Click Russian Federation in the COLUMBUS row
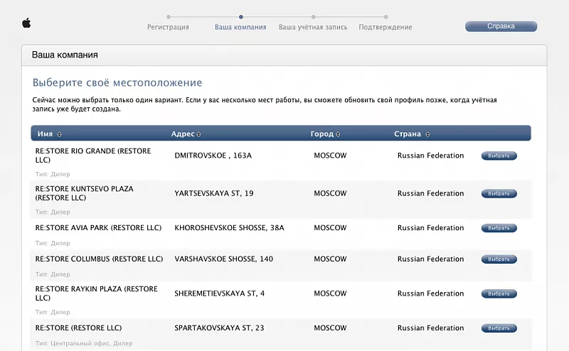 [430, 259]
